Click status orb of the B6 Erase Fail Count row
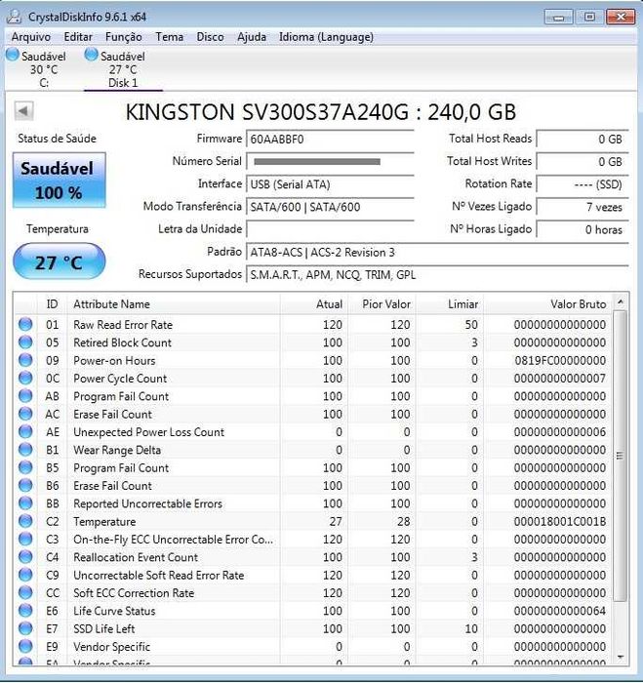The height and width of the screenshot is (683, 643). tap(25, 485)
